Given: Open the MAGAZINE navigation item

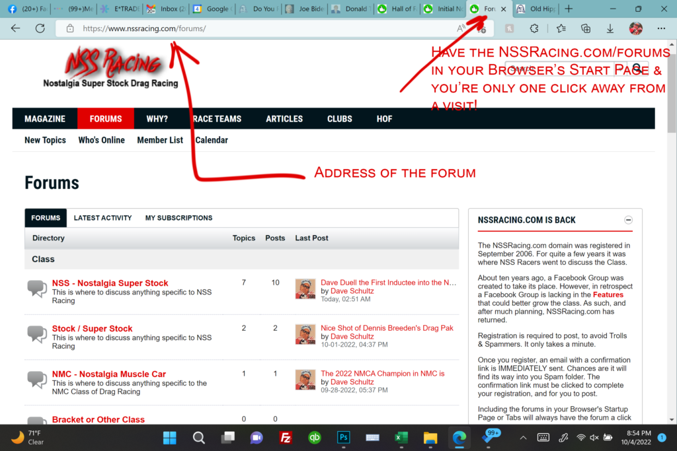Looking at the screenshot, I should click(45, 119).
